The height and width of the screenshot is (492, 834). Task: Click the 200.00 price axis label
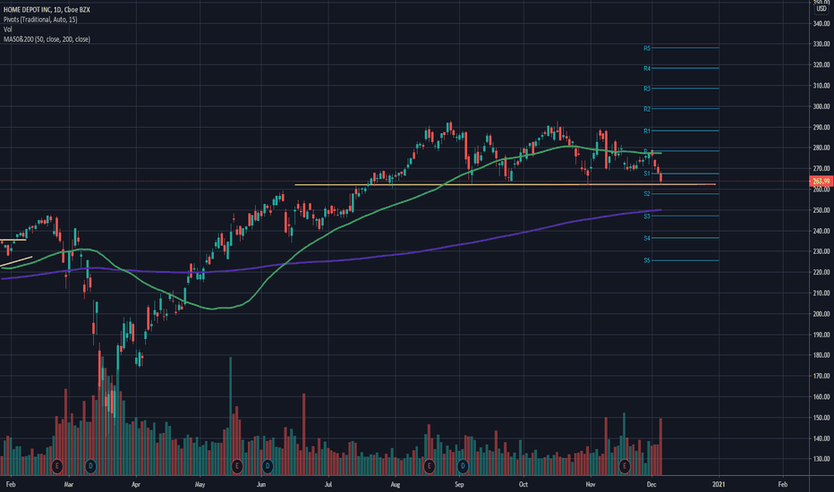coord(821,314)
